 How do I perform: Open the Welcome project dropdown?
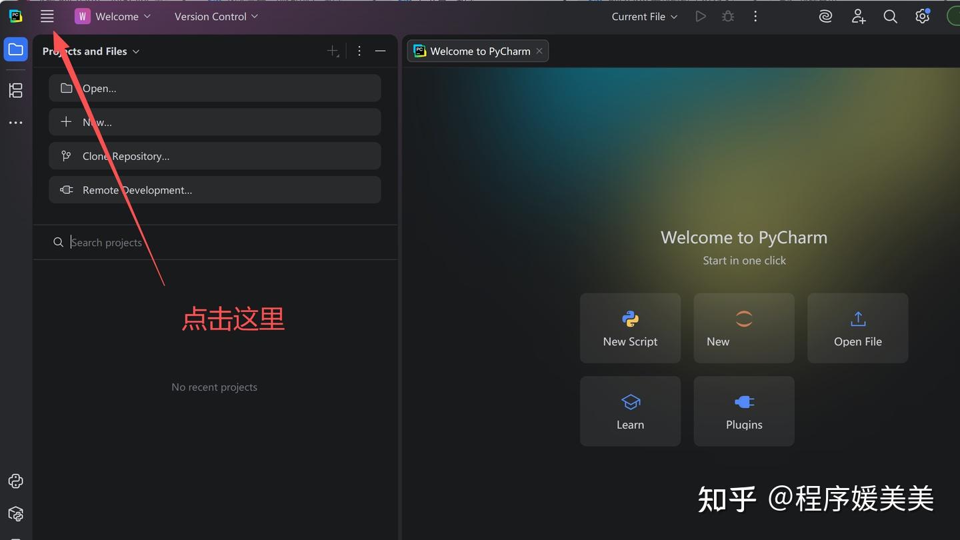click(x=113, y=17)
